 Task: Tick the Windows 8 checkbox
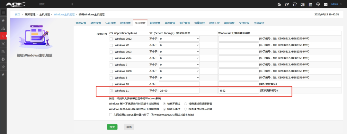click(111, 78)
